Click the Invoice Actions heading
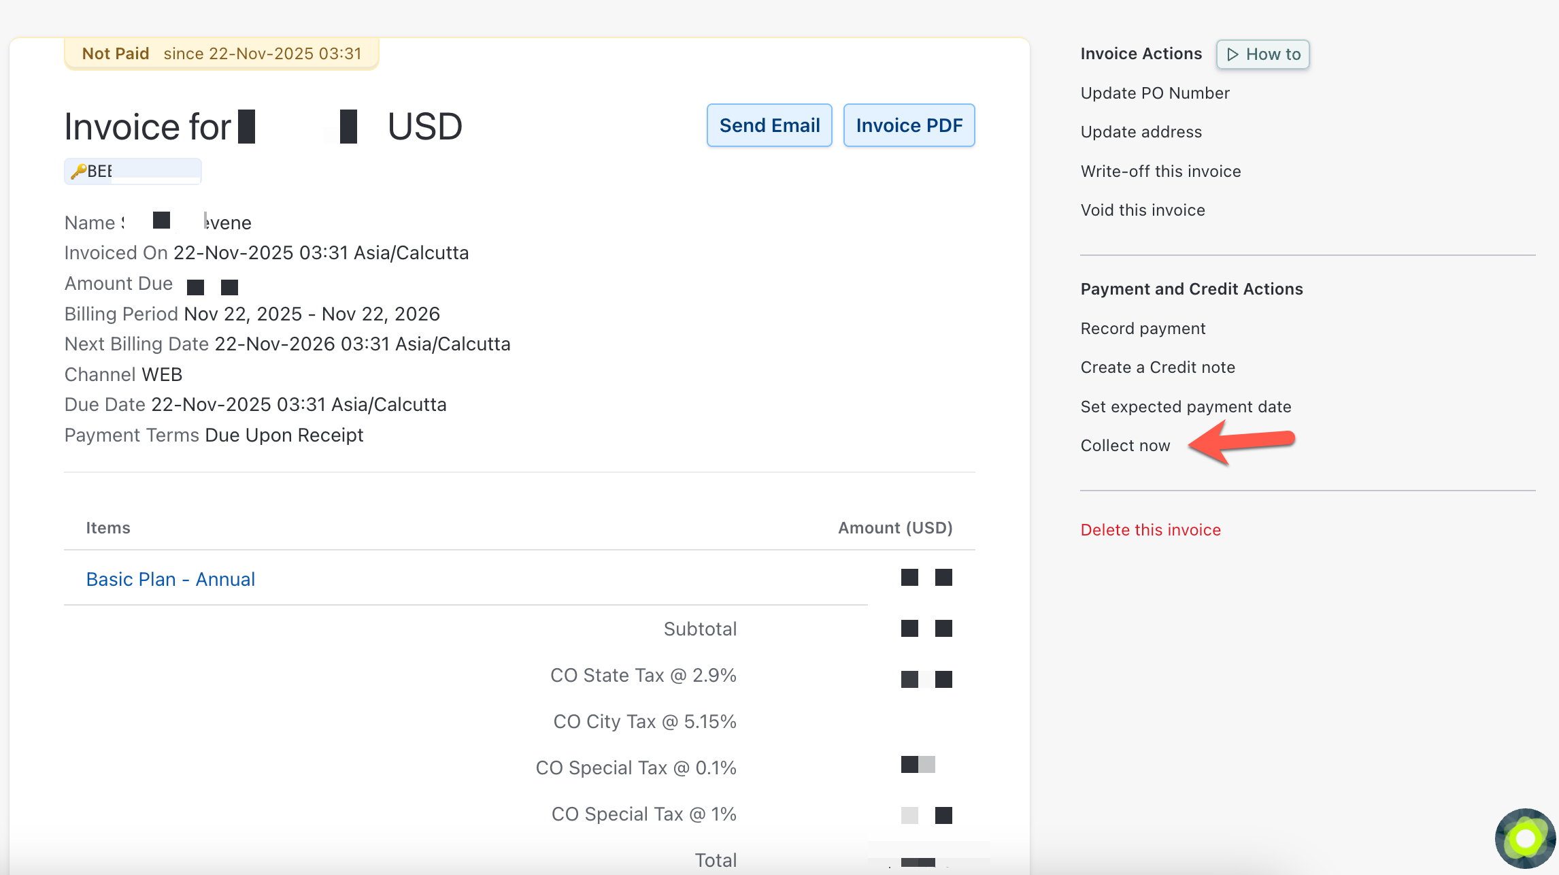The height and width of the screenshot is (875, 1559). (1141, 54)
